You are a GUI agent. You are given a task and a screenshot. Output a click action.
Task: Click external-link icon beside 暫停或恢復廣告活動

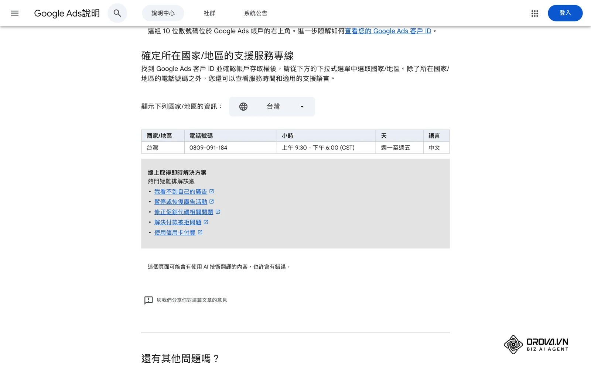coord(212,202)
